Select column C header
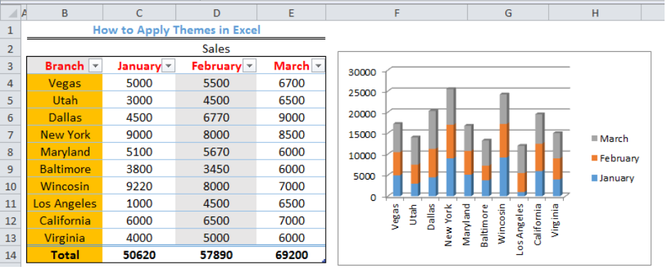The height and width of the screenshot is (269, 666). (139, 13)
